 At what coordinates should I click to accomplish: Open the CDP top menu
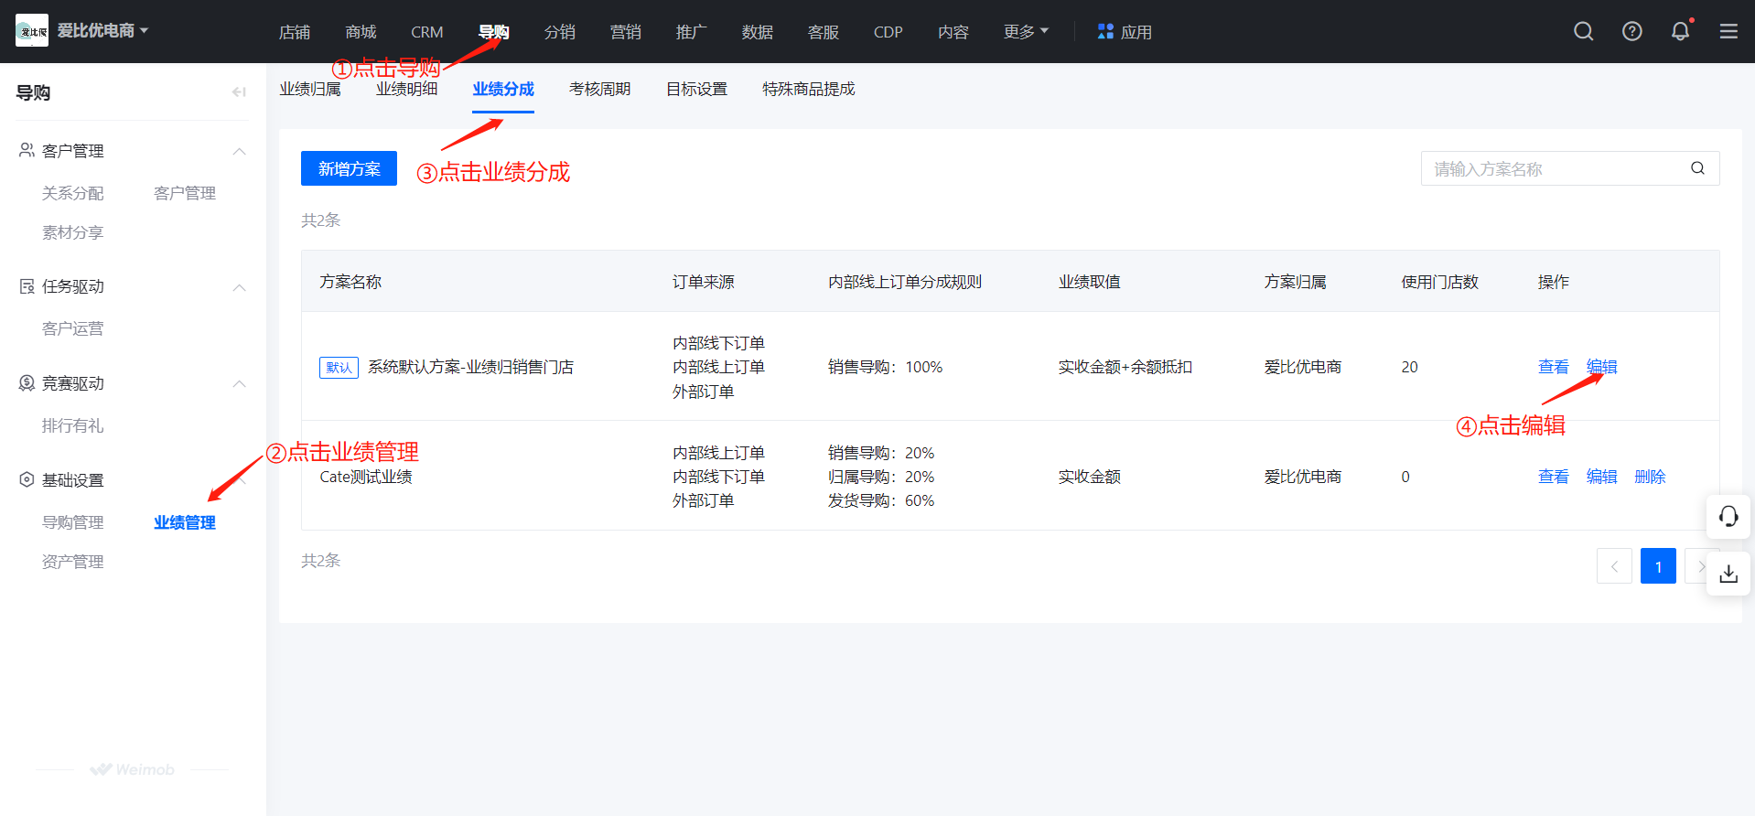coord(888,32)
